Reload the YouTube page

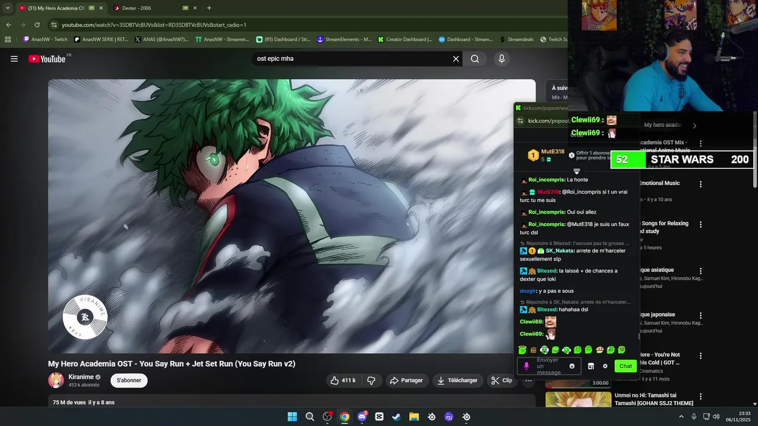(x=37, y=25)
